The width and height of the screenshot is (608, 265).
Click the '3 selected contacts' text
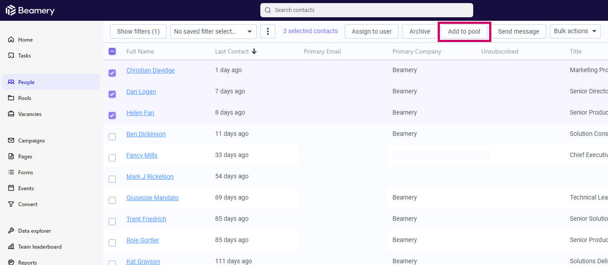pyautogui.click(x=310, y=31)
